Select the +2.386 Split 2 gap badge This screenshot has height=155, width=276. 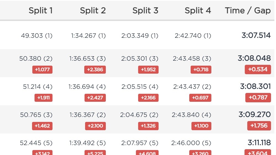point(95,70)
